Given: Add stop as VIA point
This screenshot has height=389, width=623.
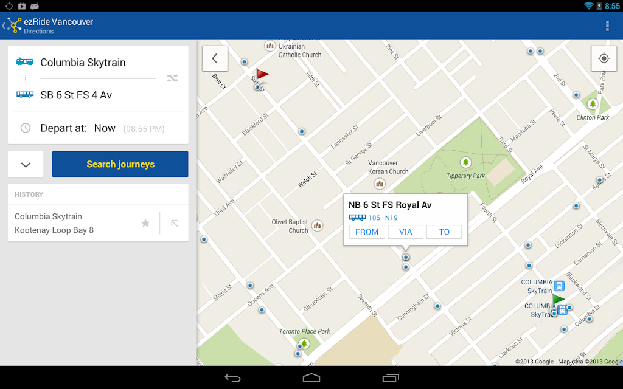Looking at the screenshot, I should click(405, 232).
